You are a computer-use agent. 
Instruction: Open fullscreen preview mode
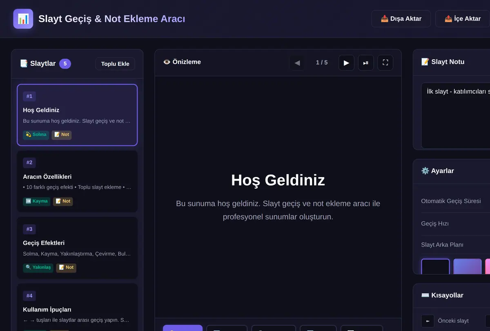pyautogui.click(x=385, y=63)
